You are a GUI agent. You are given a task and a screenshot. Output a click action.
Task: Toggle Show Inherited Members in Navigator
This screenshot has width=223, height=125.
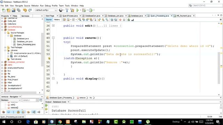(x=3, y=112)
